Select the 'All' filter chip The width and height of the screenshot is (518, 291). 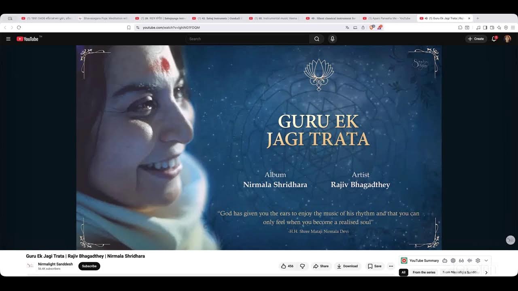(403, 272)
